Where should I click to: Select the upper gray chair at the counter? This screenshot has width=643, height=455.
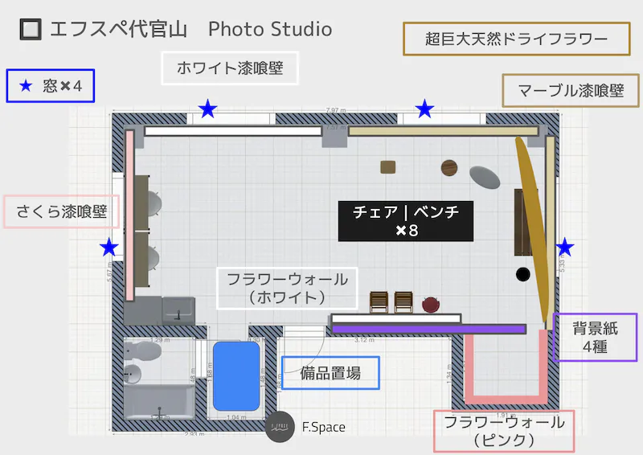pyautogui.click(x=154, y=203)
